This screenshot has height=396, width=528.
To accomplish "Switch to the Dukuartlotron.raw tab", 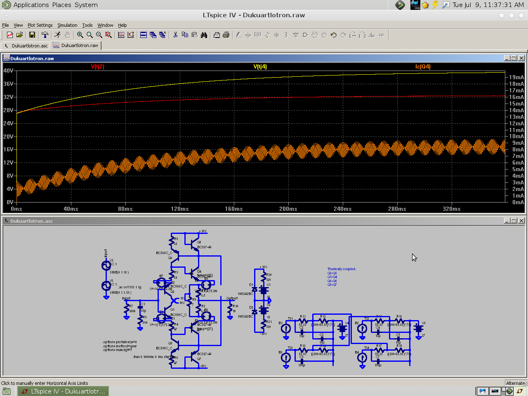I will point(75,45).
